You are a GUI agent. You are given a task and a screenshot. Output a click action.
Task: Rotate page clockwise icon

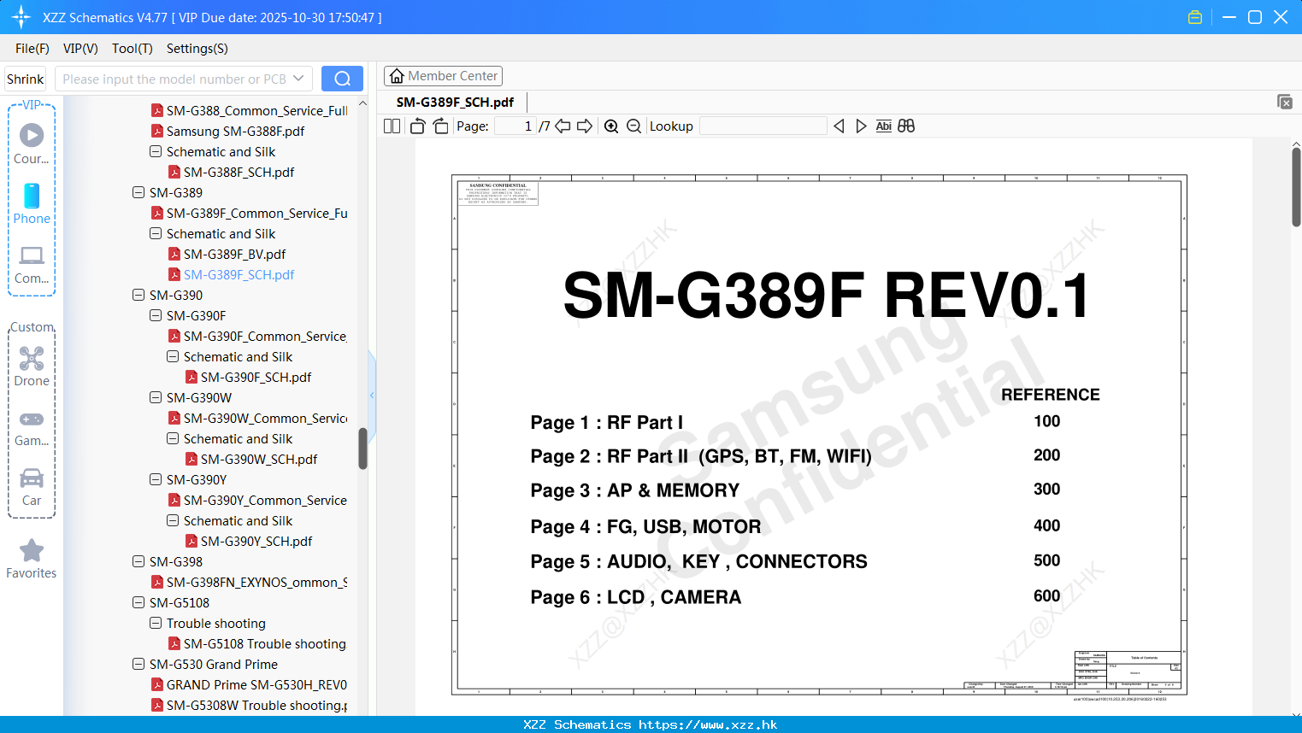440,126
